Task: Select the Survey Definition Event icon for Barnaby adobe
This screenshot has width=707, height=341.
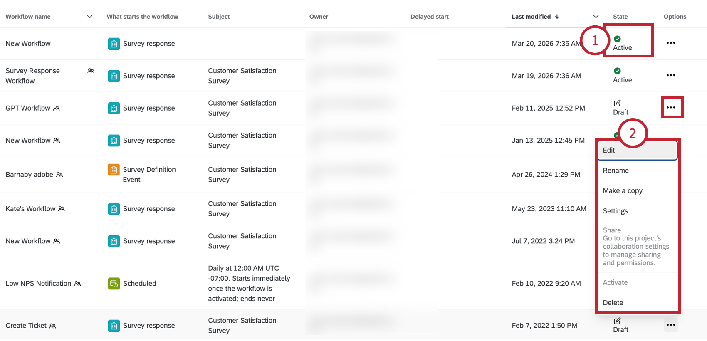Action: [114, 170]
